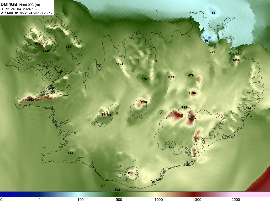This screenshot has height=202, width=270.
Task: Select the 513 value label
Action: click(68, 47)
